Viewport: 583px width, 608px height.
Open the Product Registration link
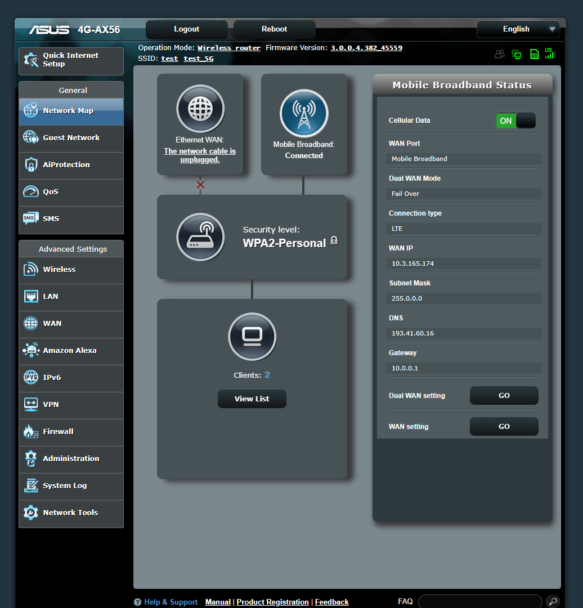tap(272, 602)
